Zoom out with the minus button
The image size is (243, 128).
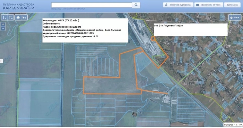click(3, 28)
